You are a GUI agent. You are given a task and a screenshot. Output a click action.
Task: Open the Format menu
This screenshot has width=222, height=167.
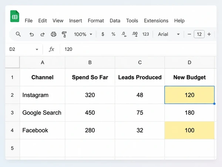click(x=96, y=21)
